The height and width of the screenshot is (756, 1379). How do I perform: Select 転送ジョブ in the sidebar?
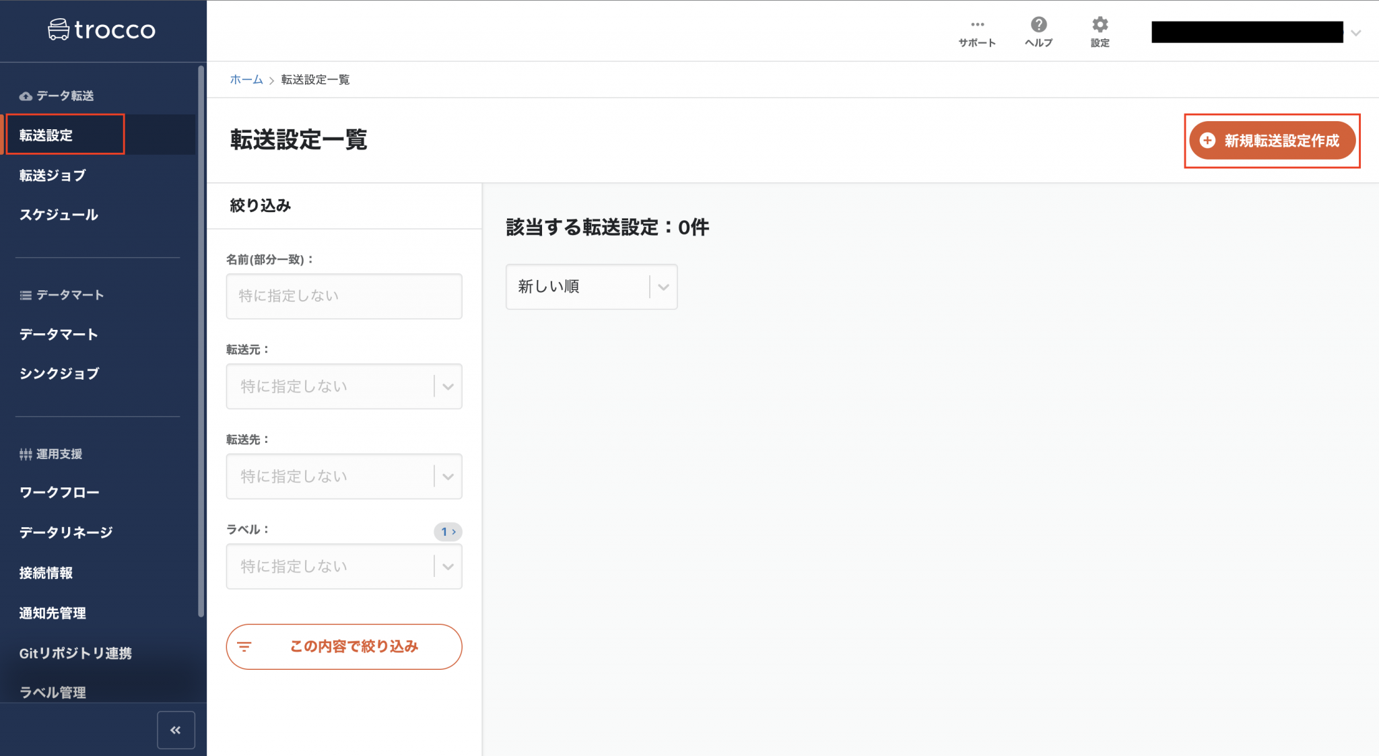(x=53, y=176)
